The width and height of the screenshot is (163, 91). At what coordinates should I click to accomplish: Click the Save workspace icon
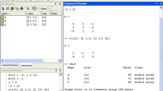[17, 8]
